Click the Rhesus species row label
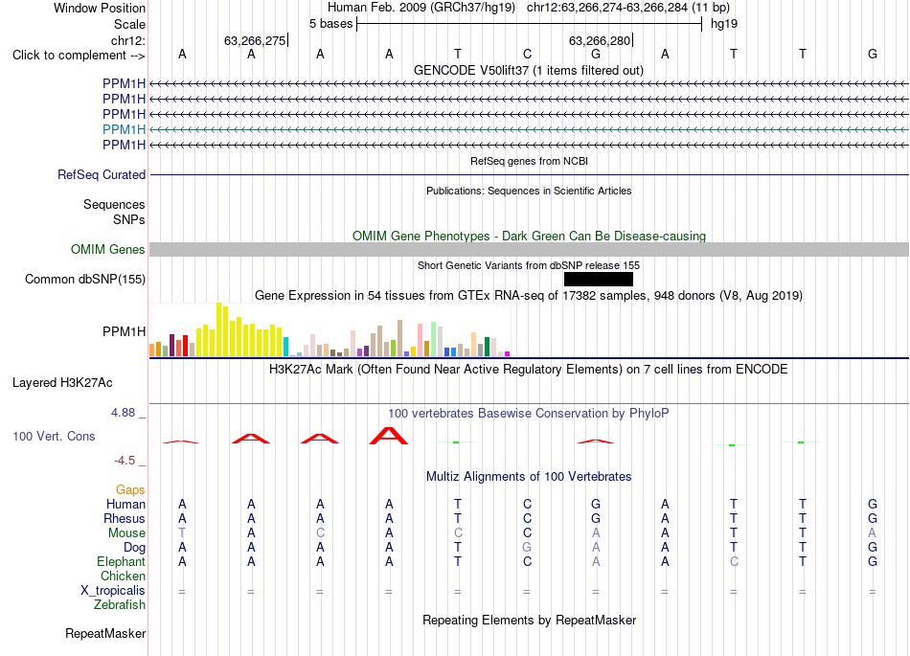910x656 pixels. [125, 518]
